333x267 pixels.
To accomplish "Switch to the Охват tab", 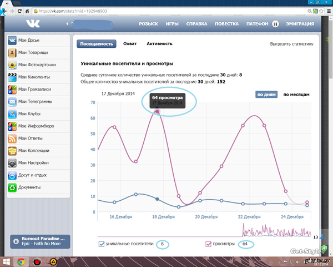I will (130, 43).
